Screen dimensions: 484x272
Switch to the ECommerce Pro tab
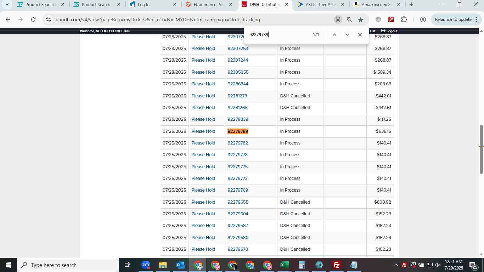point(209,5)
